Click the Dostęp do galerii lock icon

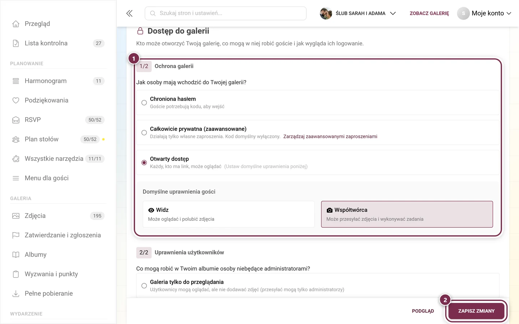140,31
